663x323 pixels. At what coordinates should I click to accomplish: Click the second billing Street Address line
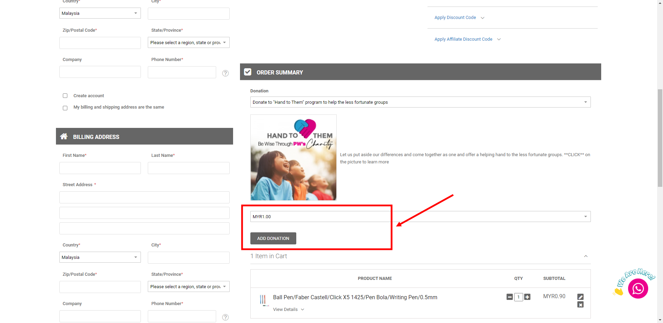click(144, 213)
